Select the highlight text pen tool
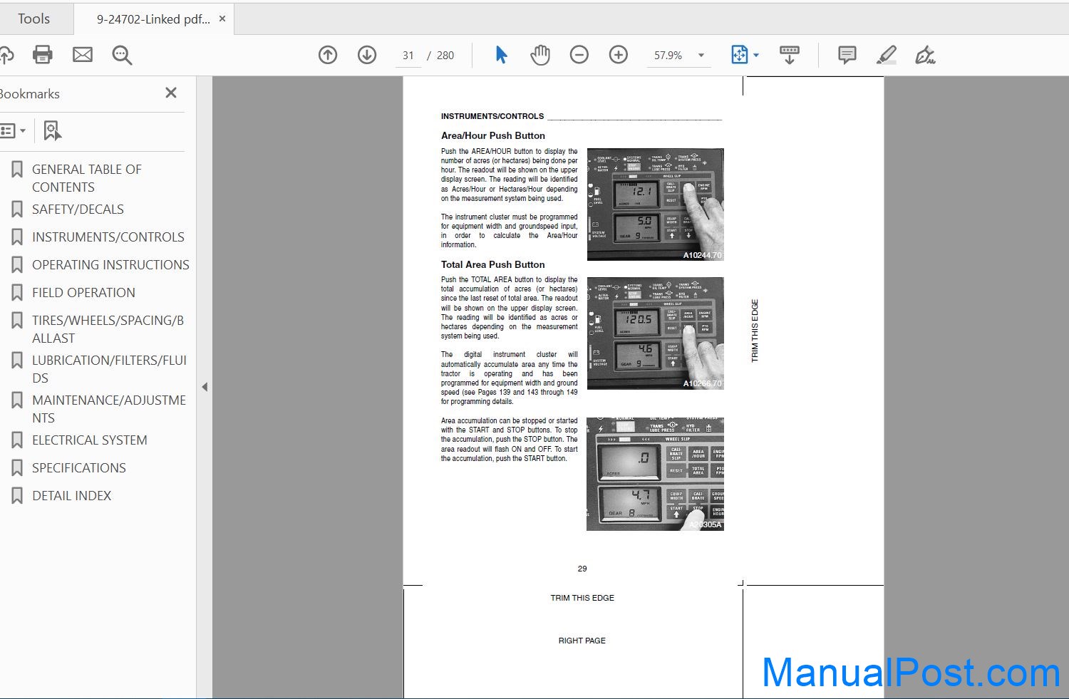This screenshot has height=699, width=1069. pyautogui.click(x=887, y=55)
